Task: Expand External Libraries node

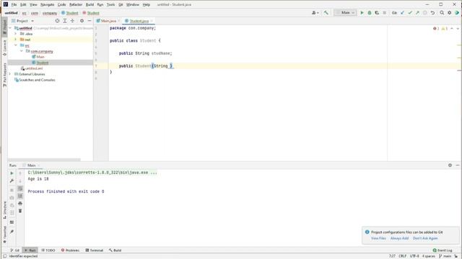Action: tap(10, 74)
